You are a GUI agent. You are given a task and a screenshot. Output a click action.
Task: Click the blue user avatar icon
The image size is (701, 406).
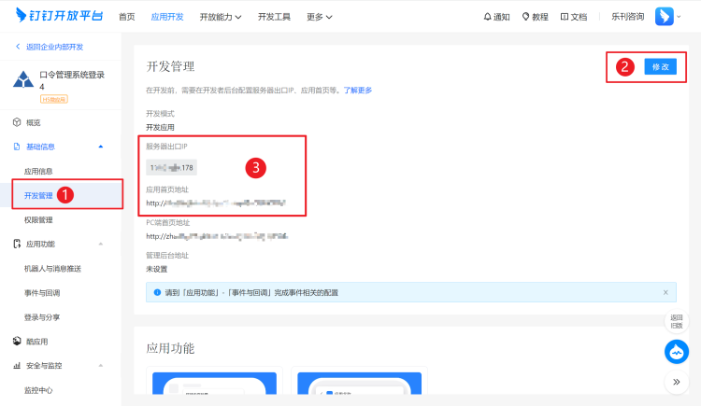tap(665, 17)
